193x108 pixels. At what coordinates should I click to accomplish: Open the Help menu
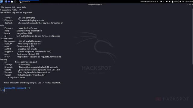pos(24,7)
